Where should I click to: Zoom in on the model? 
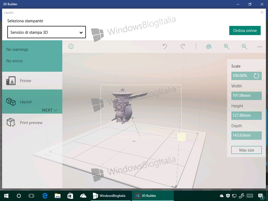(226, 47)
